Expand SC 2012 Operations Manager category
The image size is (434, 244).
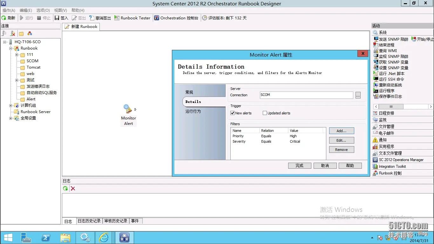(403, 160)
